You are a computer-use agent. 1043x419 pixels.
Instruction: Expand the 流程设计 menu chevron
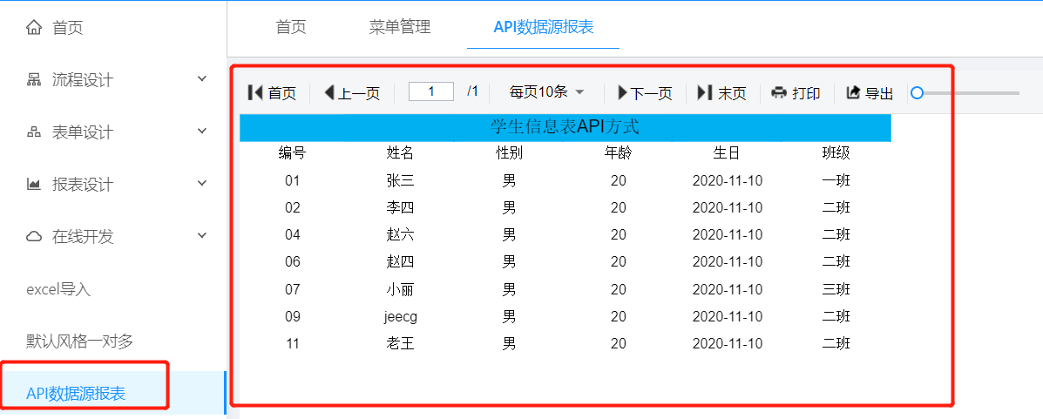pos(203,79)
